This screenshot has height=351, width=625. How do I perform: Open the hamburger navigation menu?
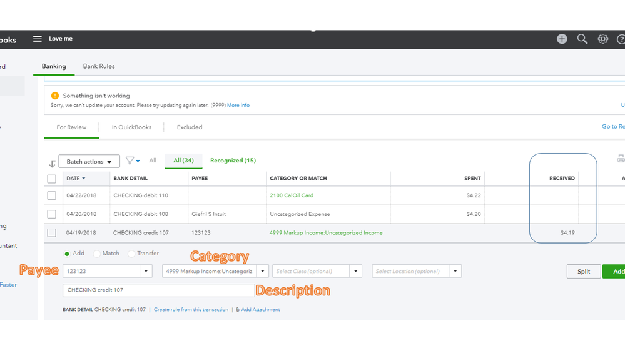[x=37, y=39]
